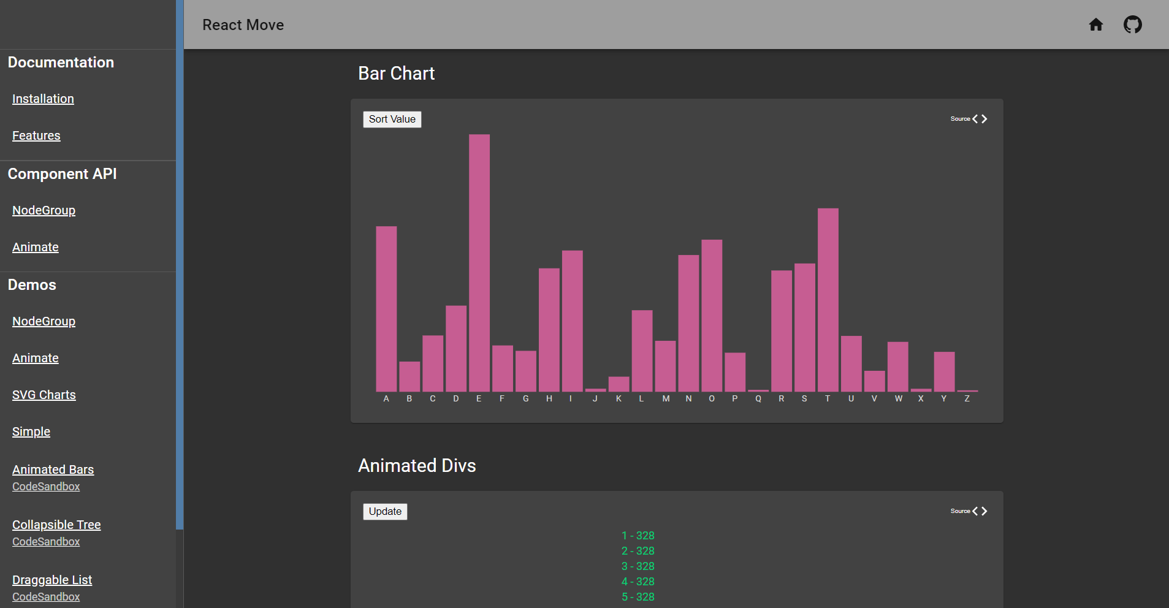View source code of Animated Divs
The image size is (1169, 608).
click(969, 511)
